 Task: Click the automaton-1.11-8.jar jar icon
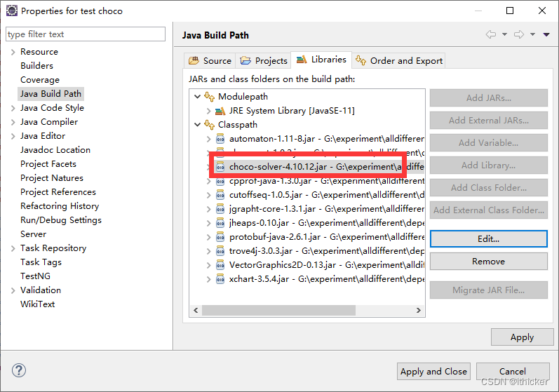pyautogui.click(x=220, y=139)
